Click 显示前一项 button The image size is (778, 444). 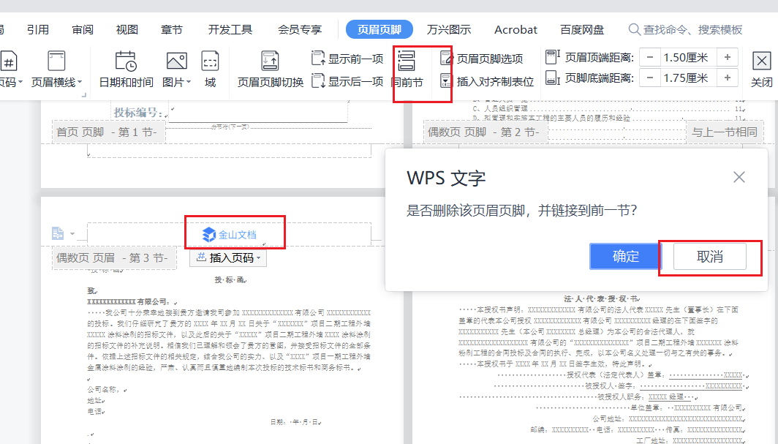coord(348,59)
